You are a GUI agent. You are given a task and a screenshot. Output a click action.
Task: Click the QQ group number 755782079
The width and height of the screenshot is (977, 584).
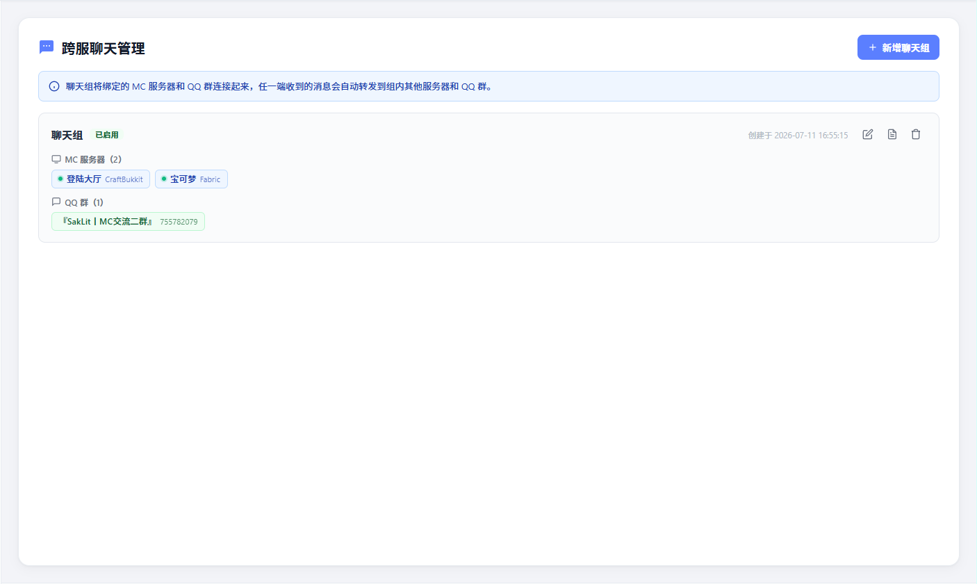179,222
